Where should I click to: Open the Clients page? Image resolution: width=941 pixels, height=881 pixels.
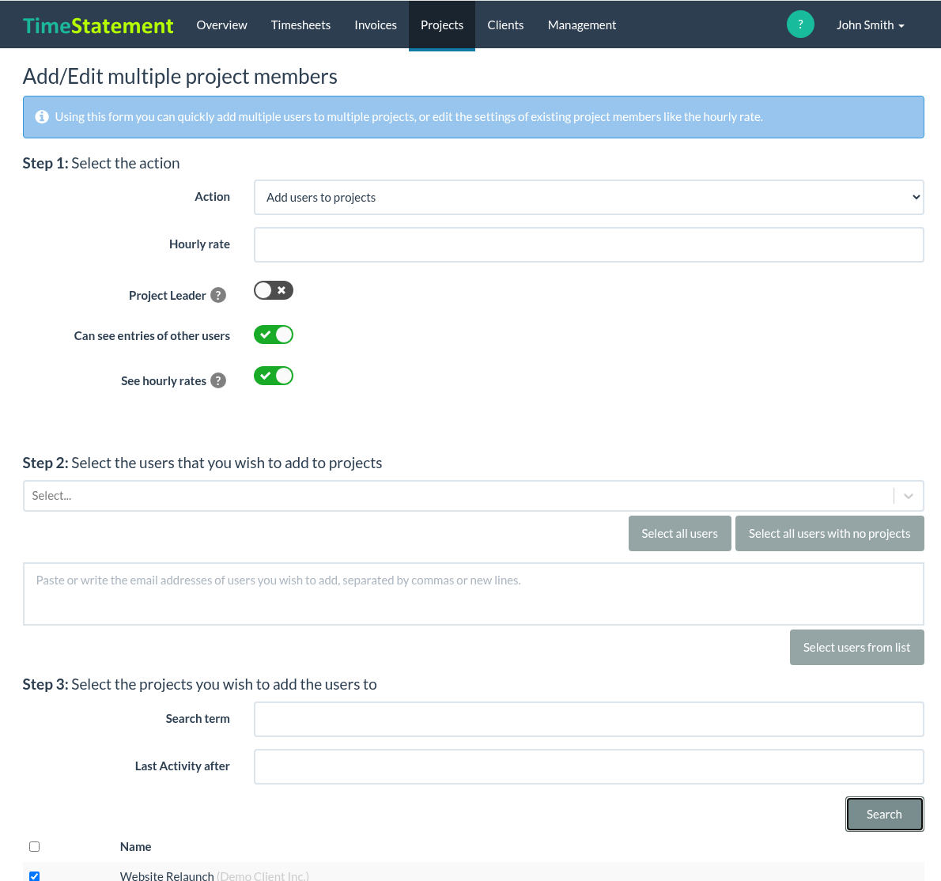[505, 25]
